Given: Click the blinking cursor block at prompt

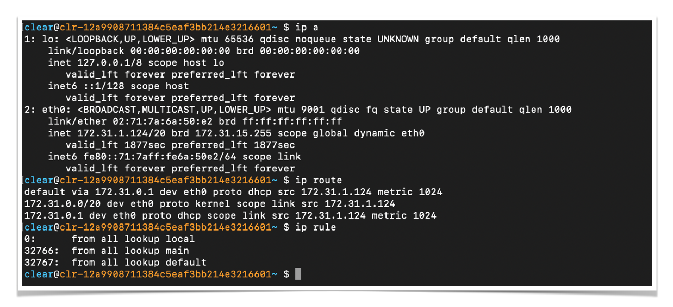Looking at the screenshot, I should [298, 274].
